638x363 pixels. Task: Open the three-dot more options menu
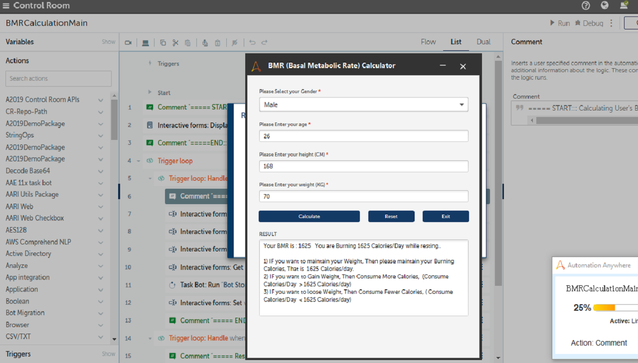pos(612,23)
